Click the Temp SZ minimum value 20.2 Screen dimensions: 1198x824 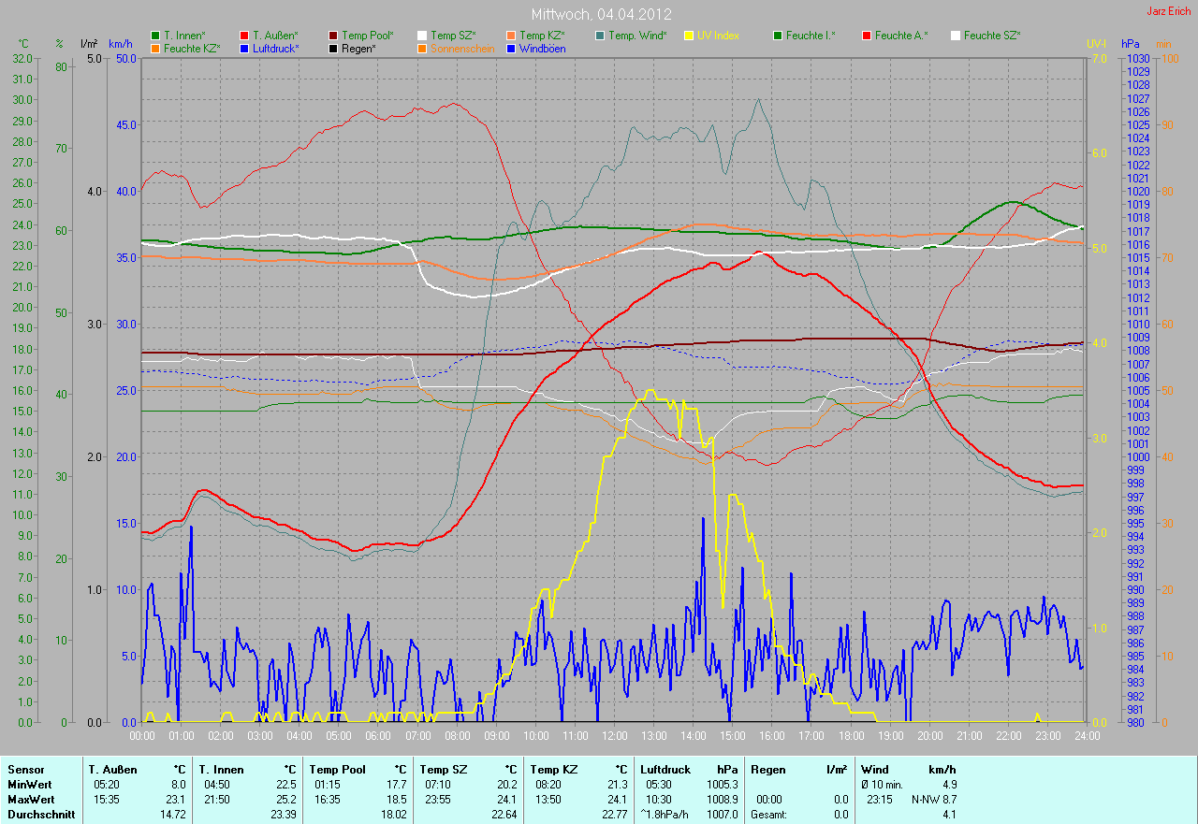point(507,785)
